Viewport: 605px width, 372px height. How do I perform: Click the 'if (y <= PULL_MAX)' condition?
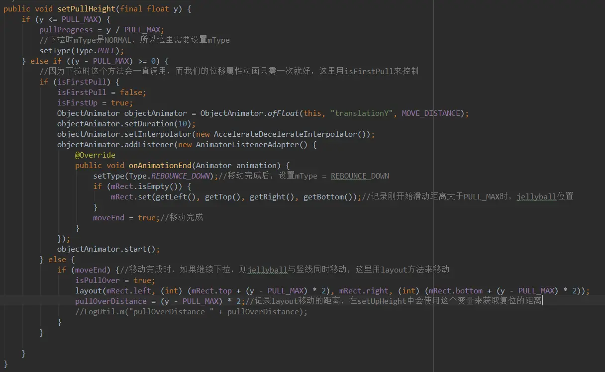pos(66,19)
